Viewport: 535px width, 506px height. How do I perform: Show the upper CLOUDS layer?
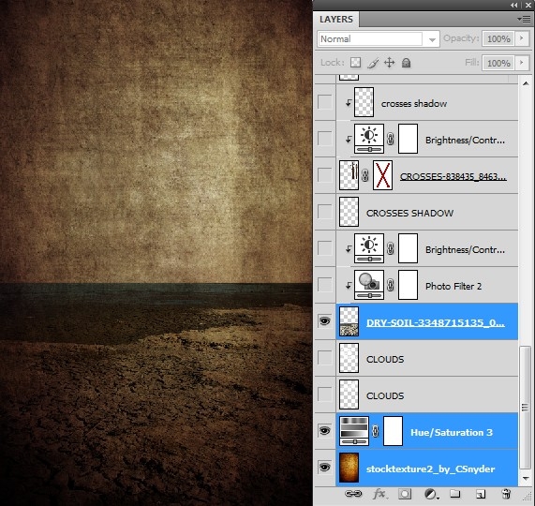[x=324, y=358]
